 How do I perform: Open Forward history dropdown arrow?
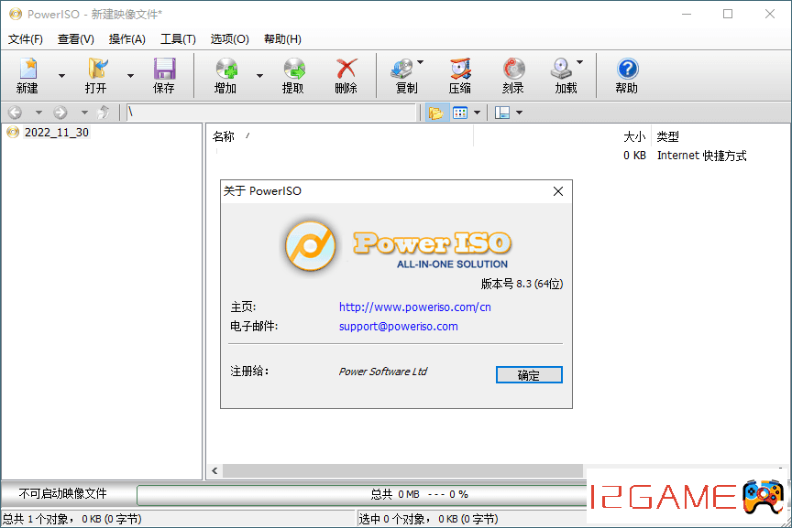coord(84,113)
